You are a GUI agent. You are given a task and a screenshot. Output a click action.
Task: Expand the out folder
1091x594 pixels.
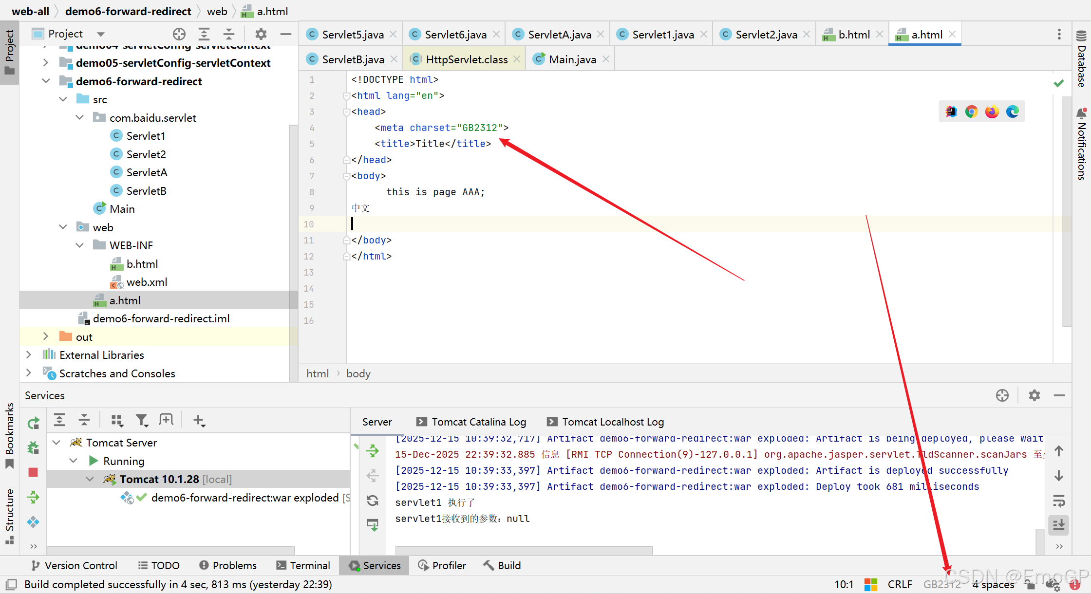tap(46, 337)
